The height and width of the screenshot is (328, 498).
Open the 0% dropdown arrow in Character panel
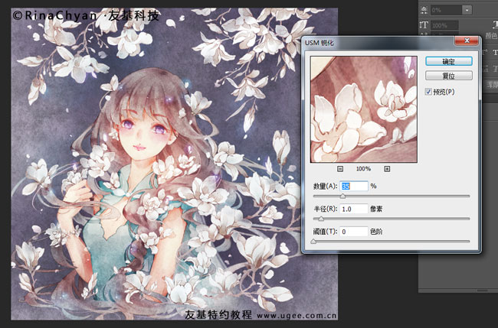point(467,10)
